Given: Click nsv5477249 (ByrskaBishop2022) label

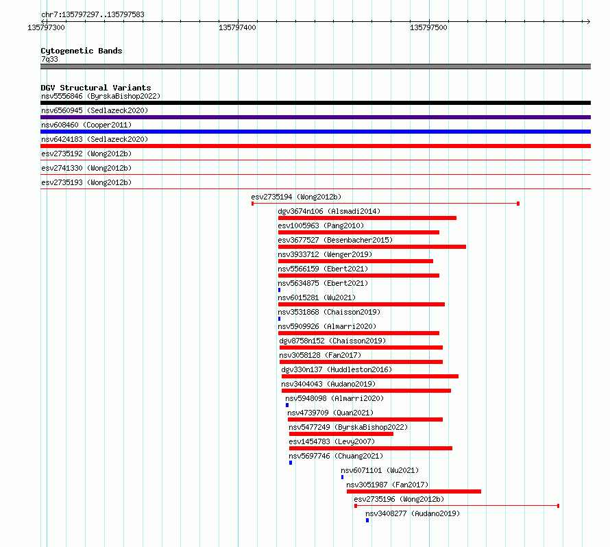Looking at the screenshot, I should pyautogui.click(x=348, y=427).
